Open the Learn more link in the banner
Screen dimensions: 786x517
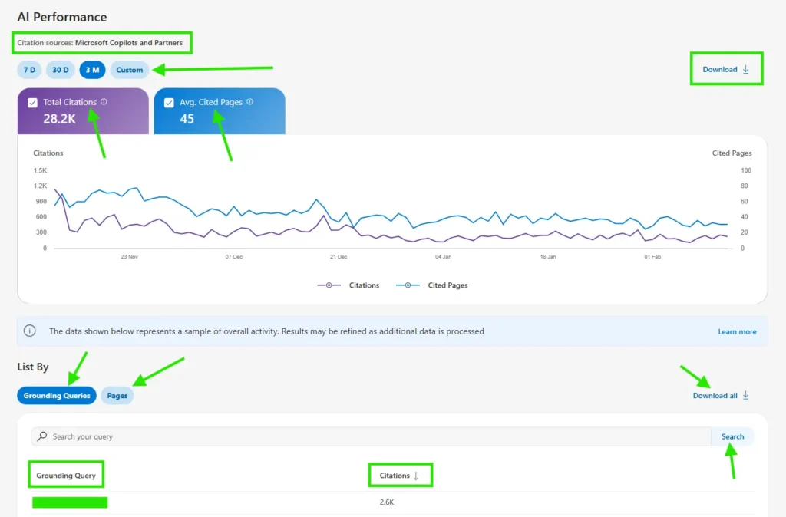(737, 331)
